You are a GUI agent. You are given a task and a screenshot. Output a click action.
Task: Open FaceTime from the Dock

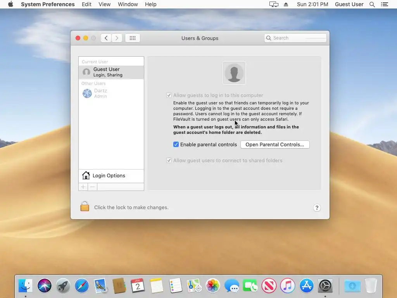click(250, 286)
